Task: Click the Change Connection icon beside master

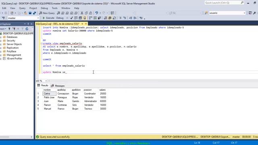Action: pos(3,18)
